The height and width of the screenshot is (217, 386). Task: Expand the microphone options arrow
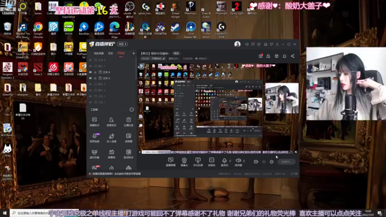point(230,161)
